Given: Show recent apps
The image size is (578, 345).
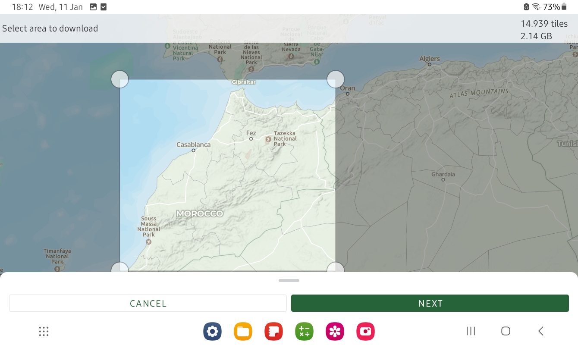Looking at the screenshot, I should (x=471, y=331).
